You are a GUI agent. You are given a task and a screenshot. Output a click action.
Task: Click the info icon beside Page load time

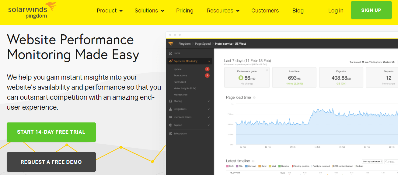coord(254,98)
